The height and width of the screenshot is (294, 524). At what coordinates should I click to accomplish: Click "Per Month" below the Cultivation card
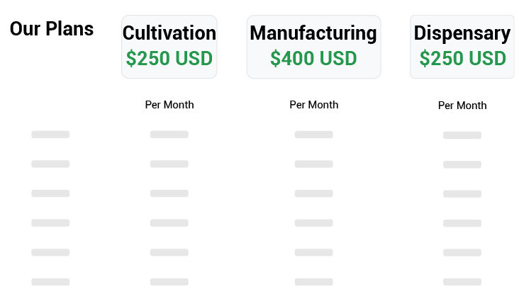tap(169, 105)
